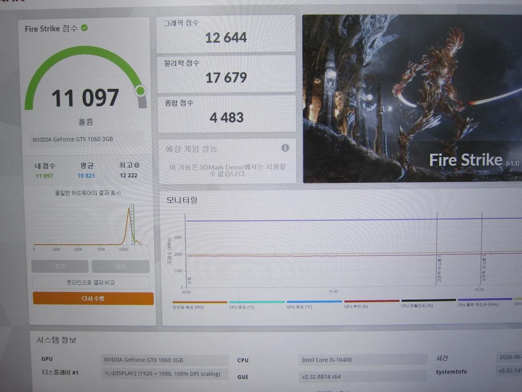Toggle the GPU 온도 (°C) legend item

pyautogui.click(x=314, y=305)
